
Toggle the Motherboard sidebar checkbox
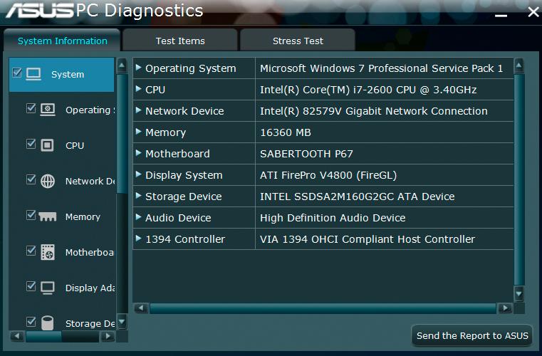coord(31,250)
